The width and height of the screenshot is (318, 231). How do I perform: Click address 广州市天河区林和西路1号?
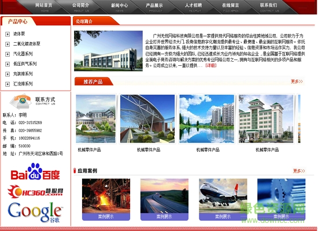pyautogui.click(x=41, y=154)
